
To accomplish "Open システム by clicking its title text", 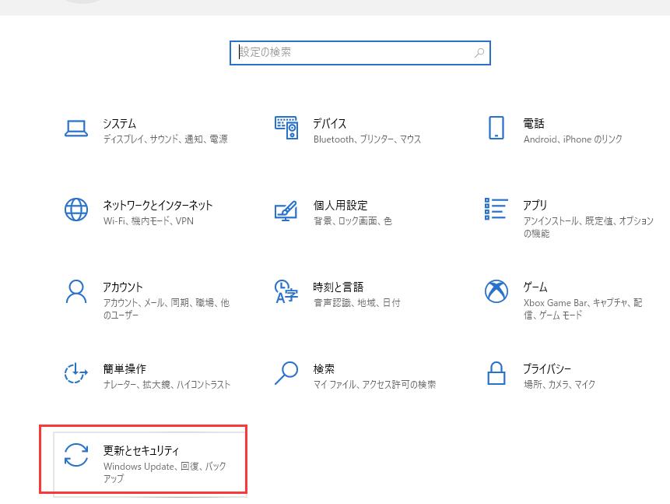I will pyautogui.click(x=119, y=123).
